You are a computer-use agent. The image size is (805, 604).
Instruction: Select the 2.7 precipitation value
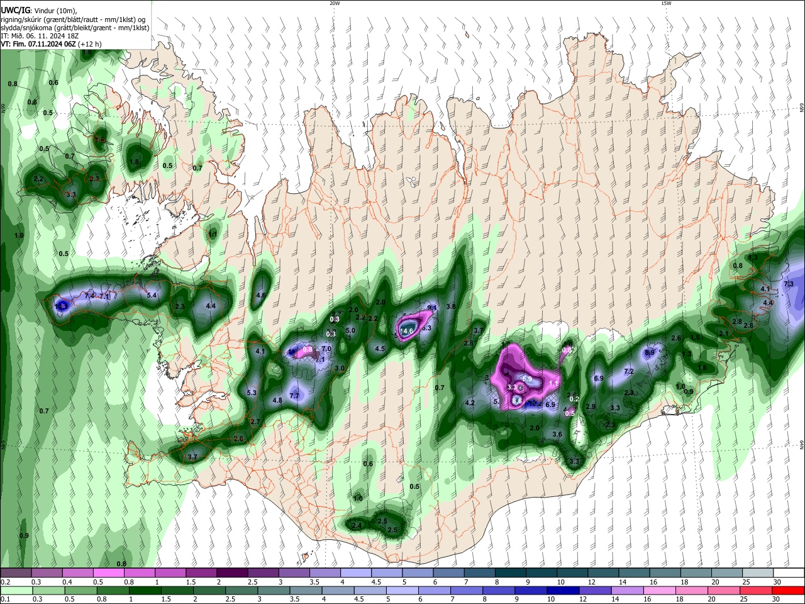click(x=255, y=422)
